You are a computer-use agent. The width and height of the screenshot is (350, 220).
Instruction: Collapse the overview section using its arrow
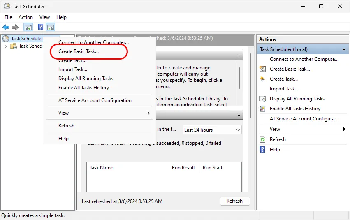[x=239, y=56]
